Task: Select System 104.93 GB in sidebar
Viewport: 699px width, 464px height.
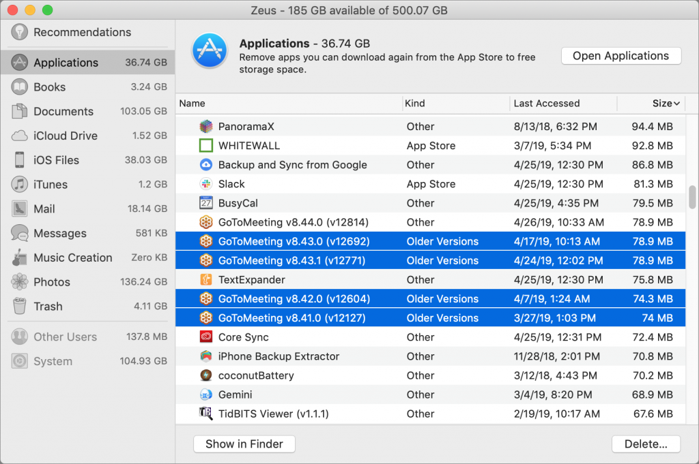Action: coord(87,361)
